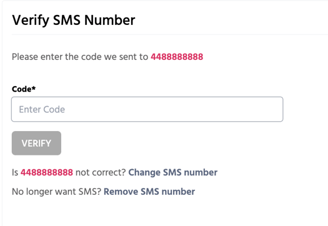
Task: Click the Code* field label
Action: click(24, 89)
